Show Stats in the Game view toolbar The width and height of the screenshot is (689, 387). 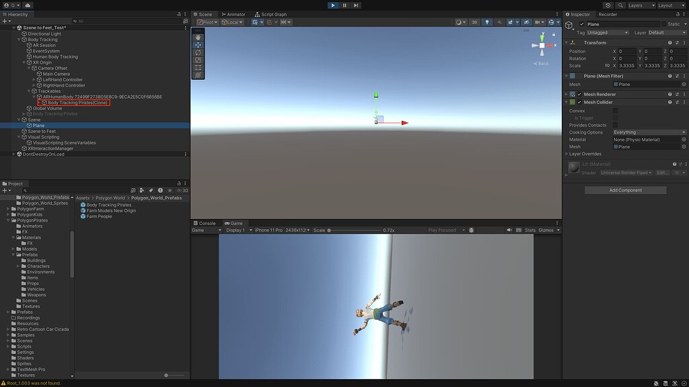coord(530,230)
